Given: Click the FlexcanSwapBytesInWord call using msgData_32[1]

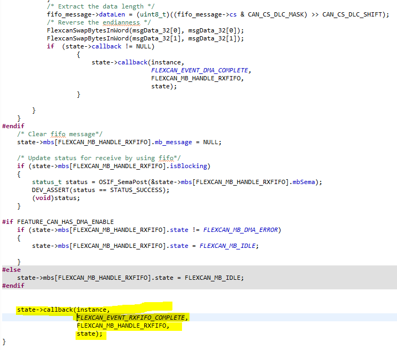Looking at the screenshot, I should coord(145,38).
